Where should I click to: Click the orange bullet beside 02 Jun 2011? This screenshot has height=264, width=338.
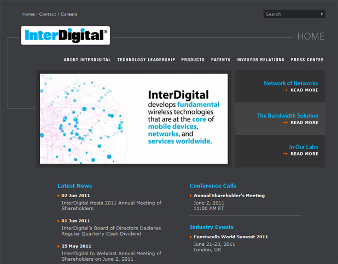click(59, 196)
